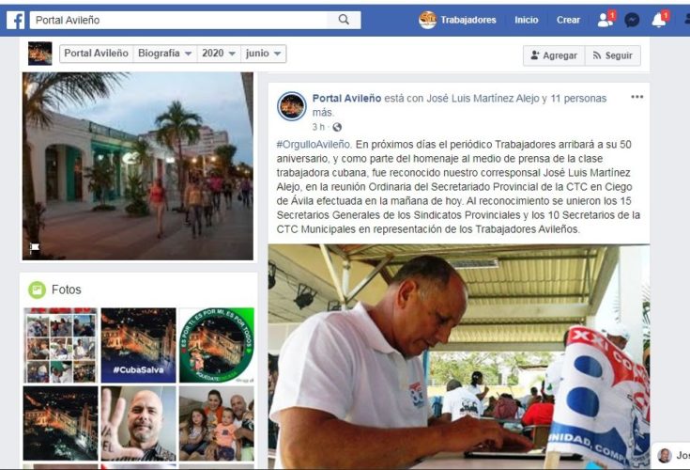The height and width of the screenshot is (470, 690).
Task: Click the Portal Avileño search field
Action: pyautogui.click(x=178, y=21)
